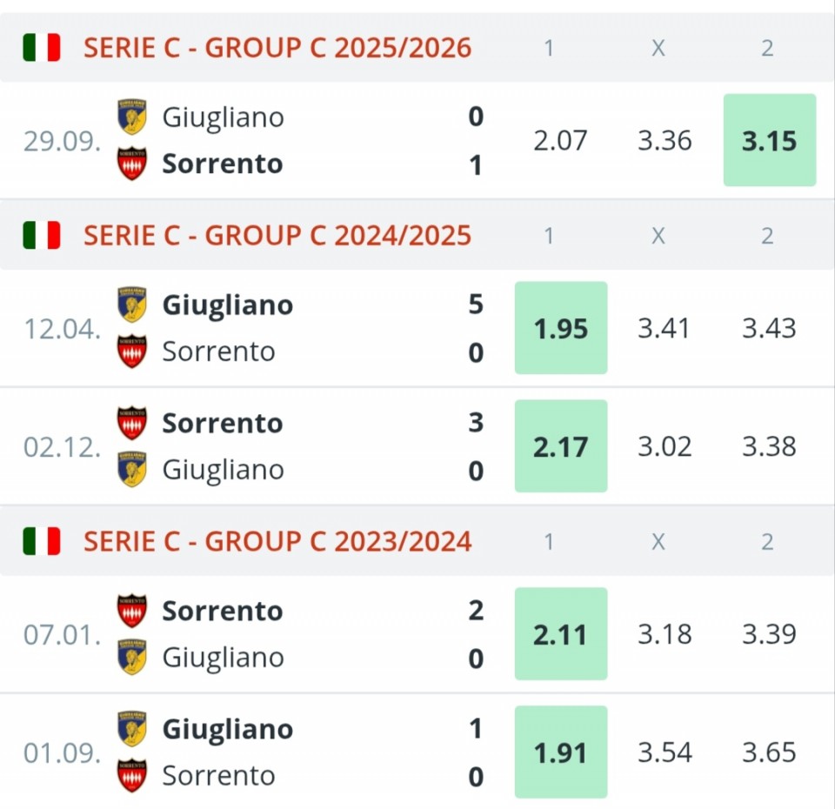Click Giugliano's crest in the 01.09. match
The image size is (835, 809).
click(132, 729)
